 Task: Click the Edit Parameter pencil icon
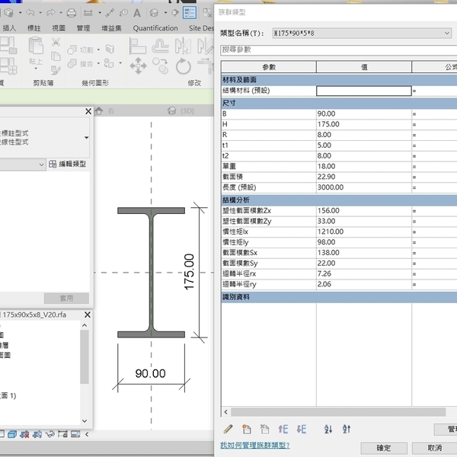click(228, 430)
